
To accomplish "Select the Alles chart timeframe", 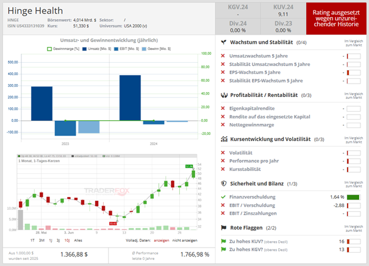I will [78, 240].
